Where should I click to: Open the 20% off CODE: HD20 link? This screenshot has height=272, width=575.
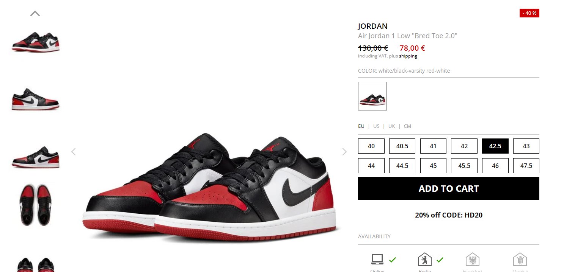pos(449,215)
